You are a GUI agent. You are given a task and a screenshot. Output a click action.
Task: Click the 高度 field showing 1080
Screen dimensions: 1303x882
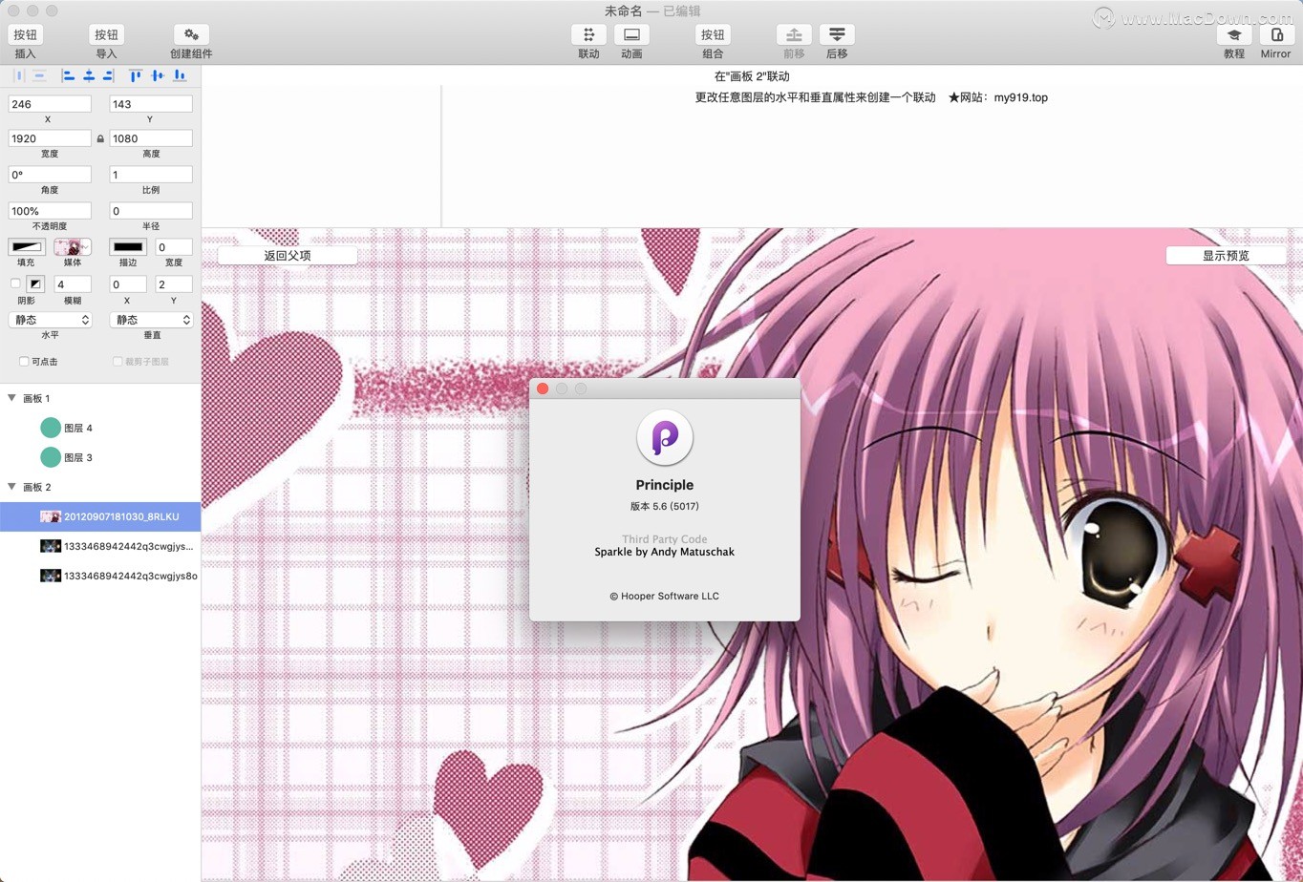click(151, 138)
